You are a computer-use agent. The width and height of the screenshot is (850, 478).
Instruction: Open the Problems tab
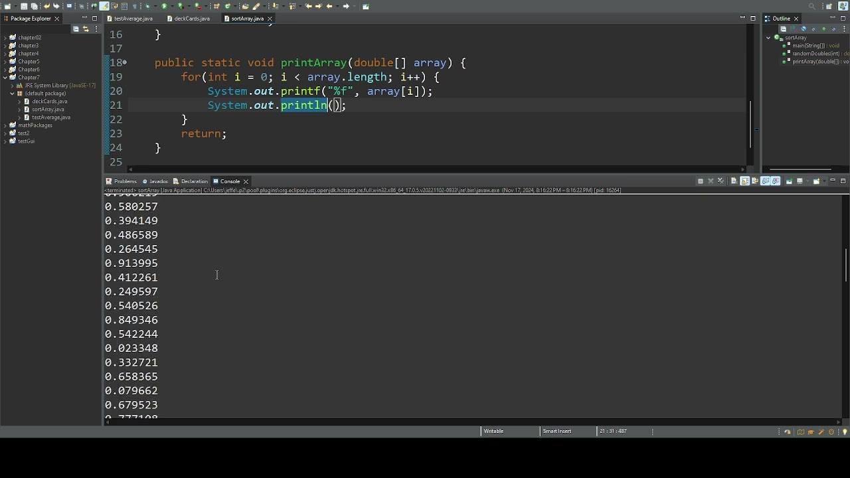click(122, 181)
